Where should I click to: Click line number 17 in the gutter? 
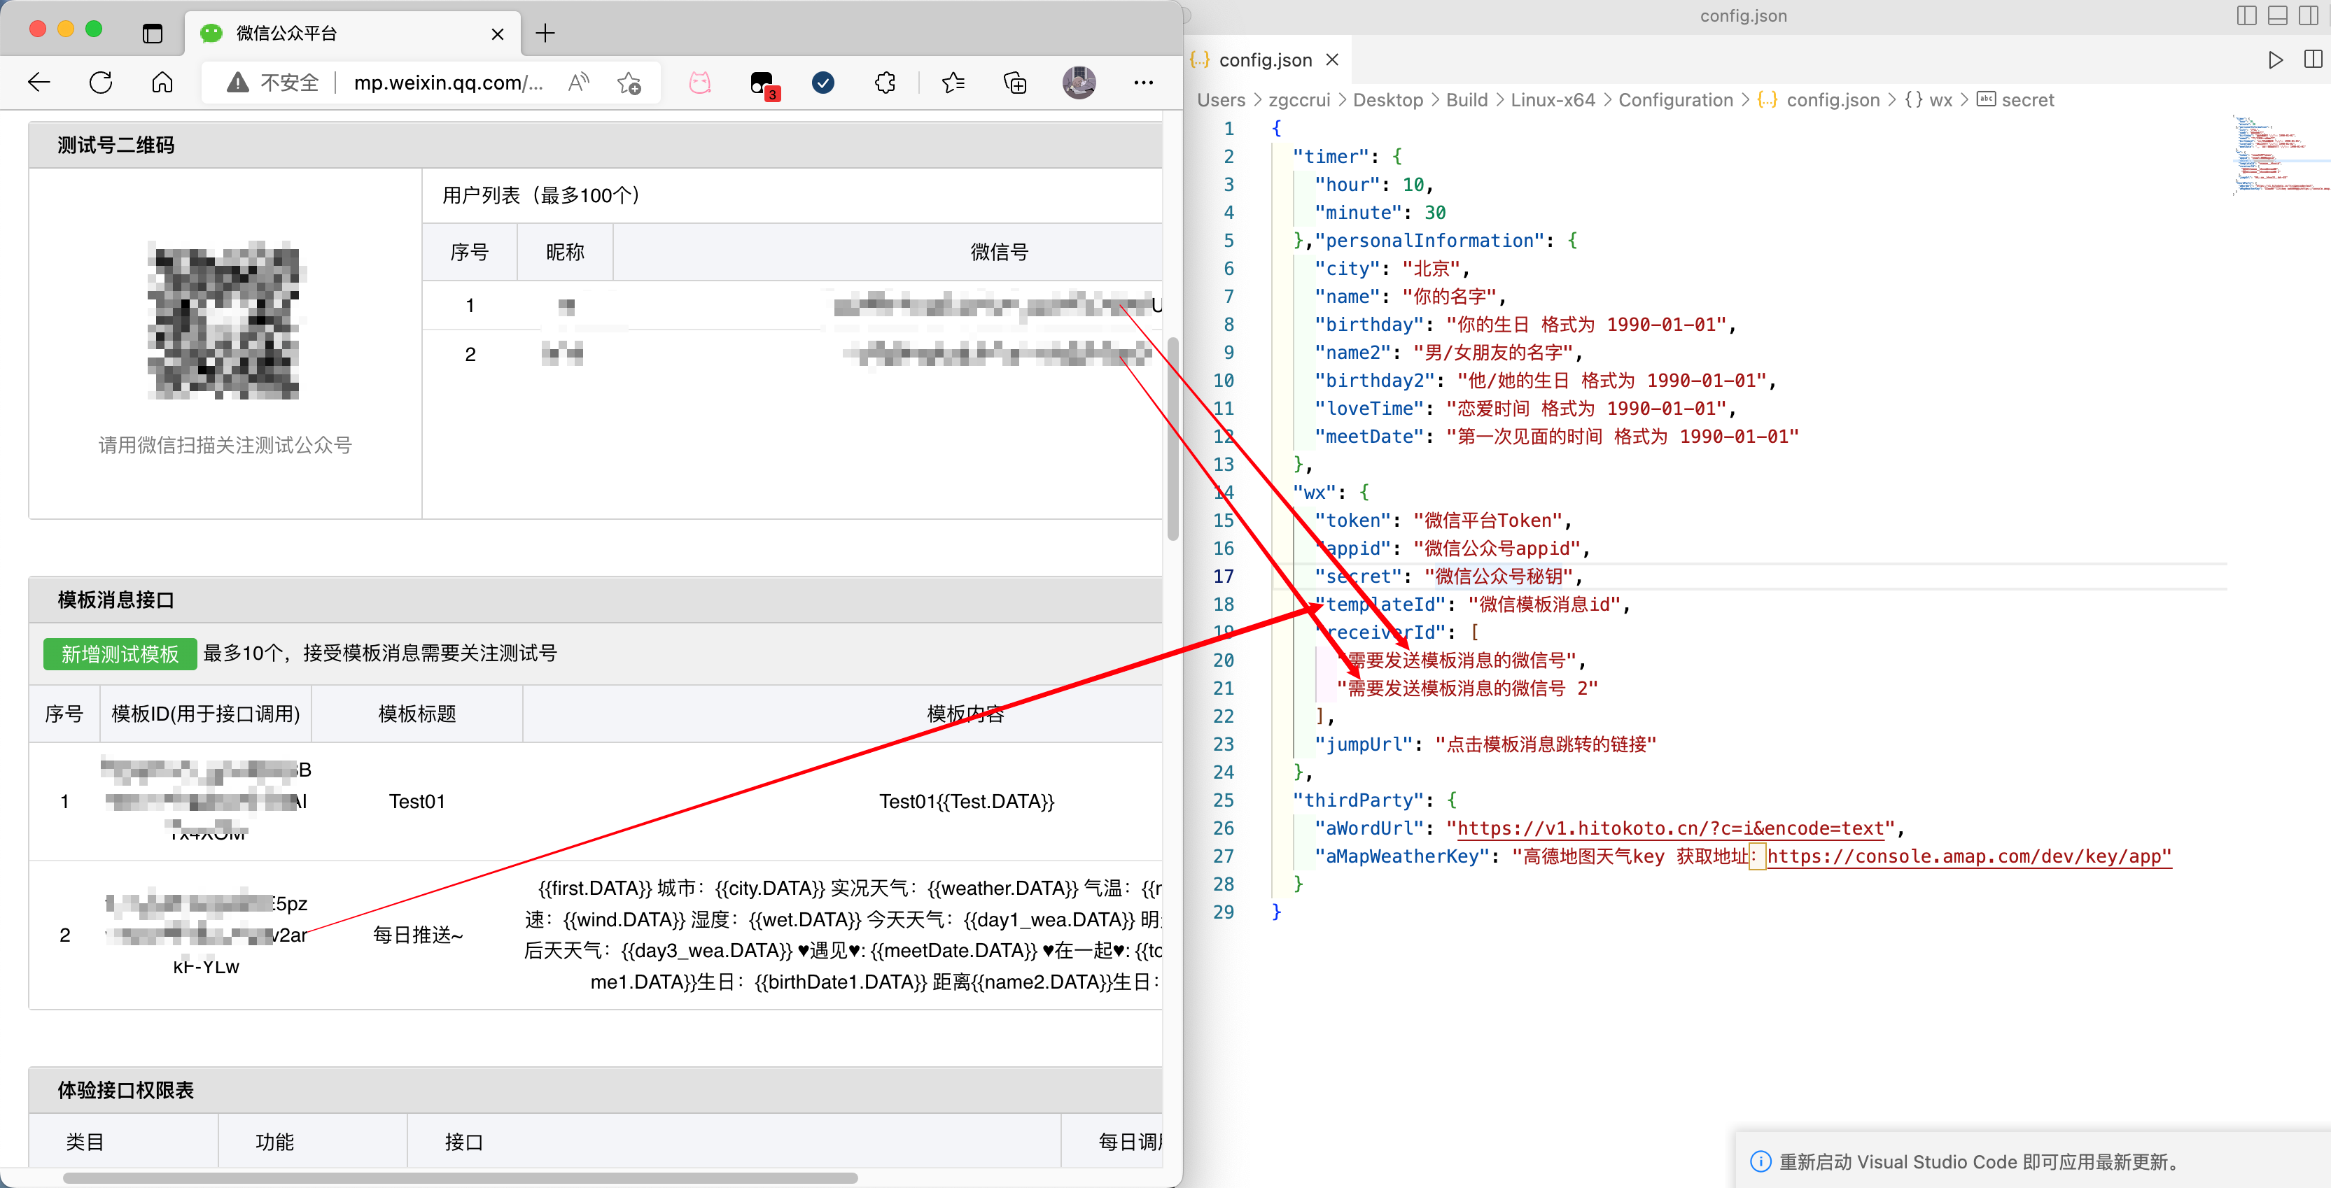pos(1224,576)
